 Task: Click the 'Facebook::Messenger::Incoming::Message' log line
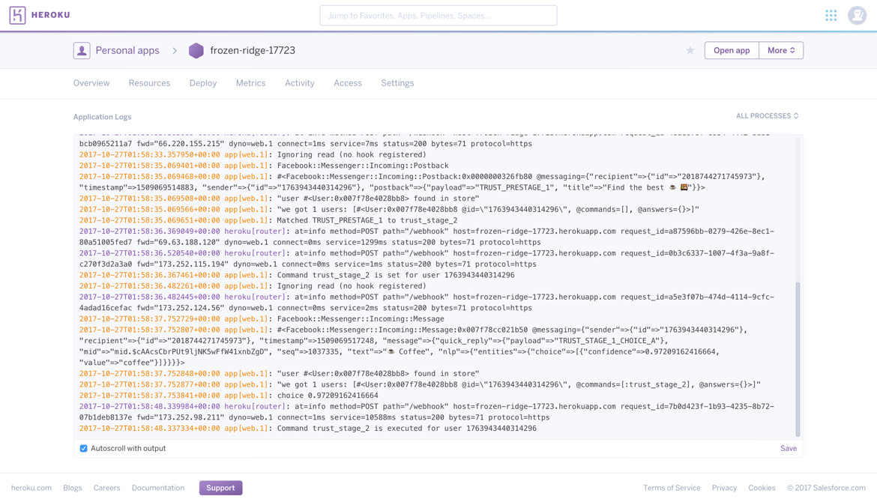click(x=262, y=318)
